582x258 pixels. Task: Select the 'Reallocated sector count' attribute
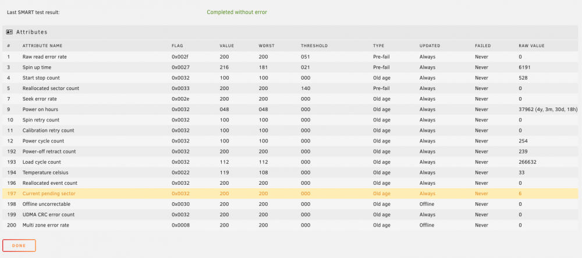(x=51, y=88)
